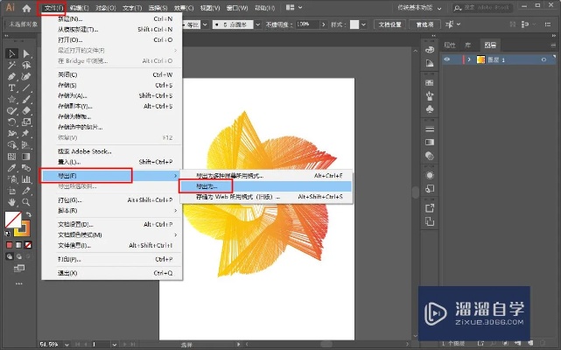This screenshot has width=561, height=350.
Task: Select the Slice tool
Action: [x=26, y=191]
